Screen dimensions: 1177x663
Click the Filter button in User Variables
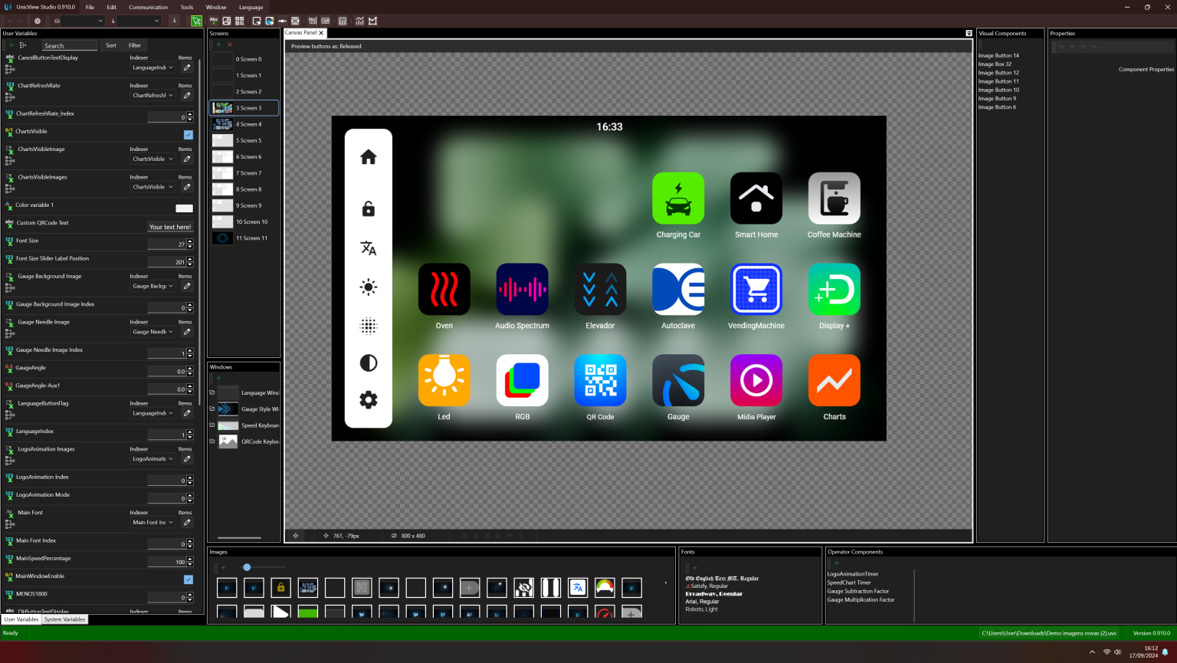tap(135, 45)
